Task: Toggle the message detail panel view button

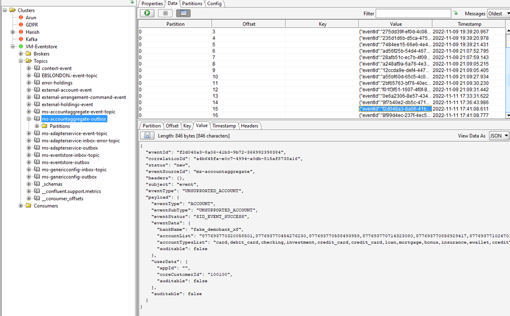Action: click(x=183, y=13)
